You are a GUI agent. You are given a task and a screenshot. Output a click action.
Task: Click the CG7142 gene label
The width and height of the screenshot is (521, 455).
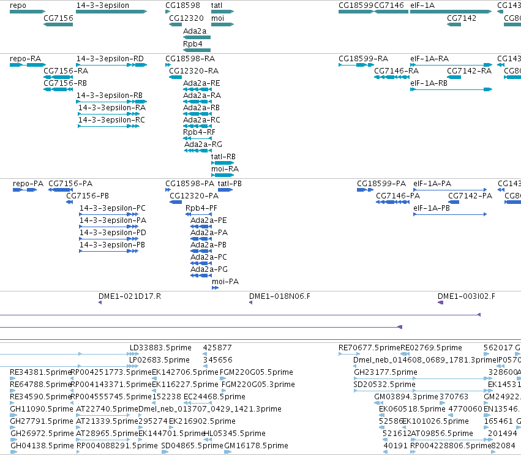click(x=462, y=18)
